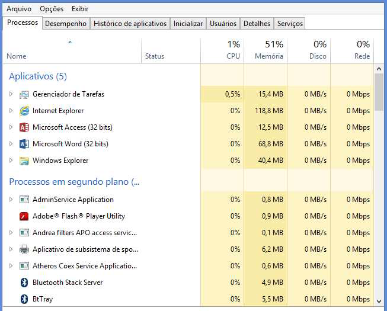Select the Bluetooth Stack Server row name
This screenshot has width=387, height=311.
[x=68, y=283]
